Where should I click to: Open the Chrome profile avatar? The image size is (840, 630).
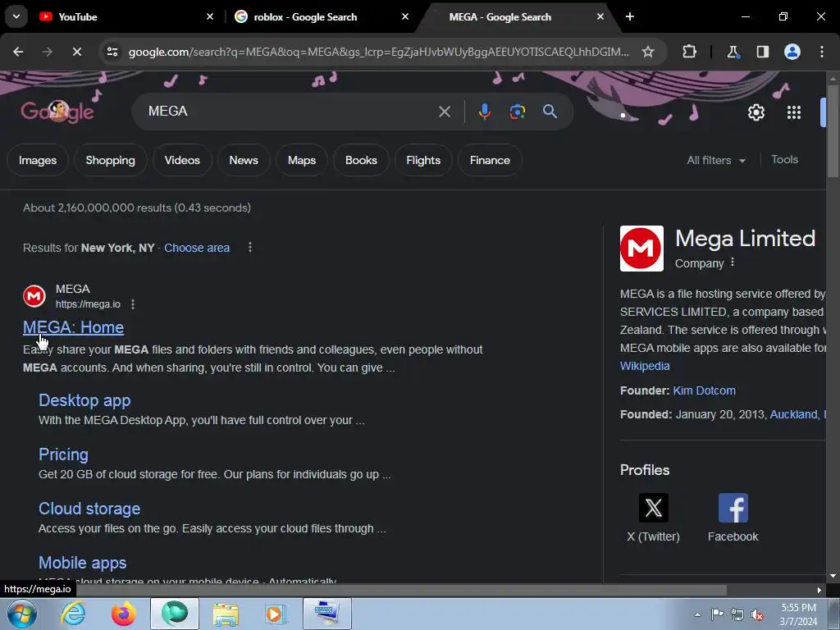(x=792, y=52)
